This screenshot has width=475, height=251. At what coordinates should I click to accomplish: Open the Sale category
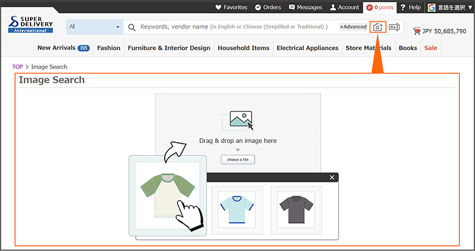[431, 48]
